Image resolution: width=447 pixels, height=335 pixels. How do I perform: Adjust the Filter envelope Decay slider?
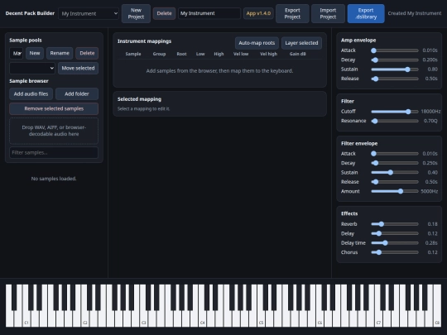click(x=395, y=163)
